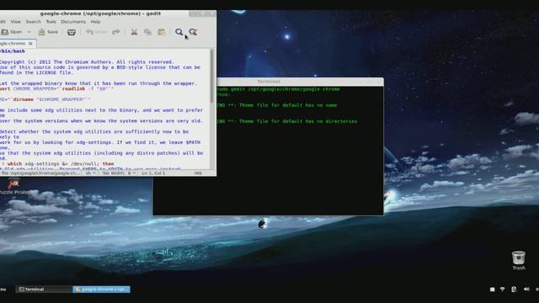
Task: Switch to google-chrome gedit taskbar entry
Action: tap(101, 290)
